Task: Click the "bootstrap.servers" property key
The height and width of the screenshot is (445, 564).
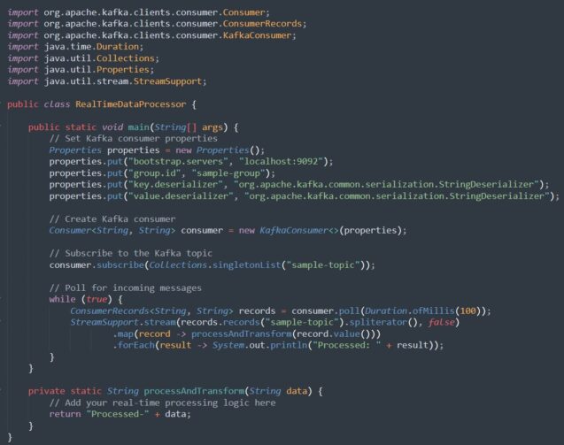Action: (x=178, y=161)
